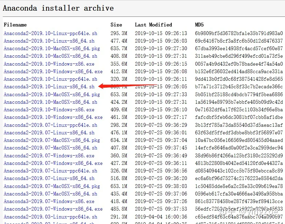Viewport: 285px width, 224px height.
Task: Download Anaconda3-2019.10-Windows-x86.exe
Action: click(x=49, y=110)
